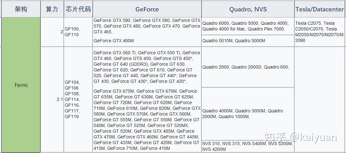The image size is (346, 153).
Task: Select the GF104 to GF119 chip code cell
Action: click(72, 99)
